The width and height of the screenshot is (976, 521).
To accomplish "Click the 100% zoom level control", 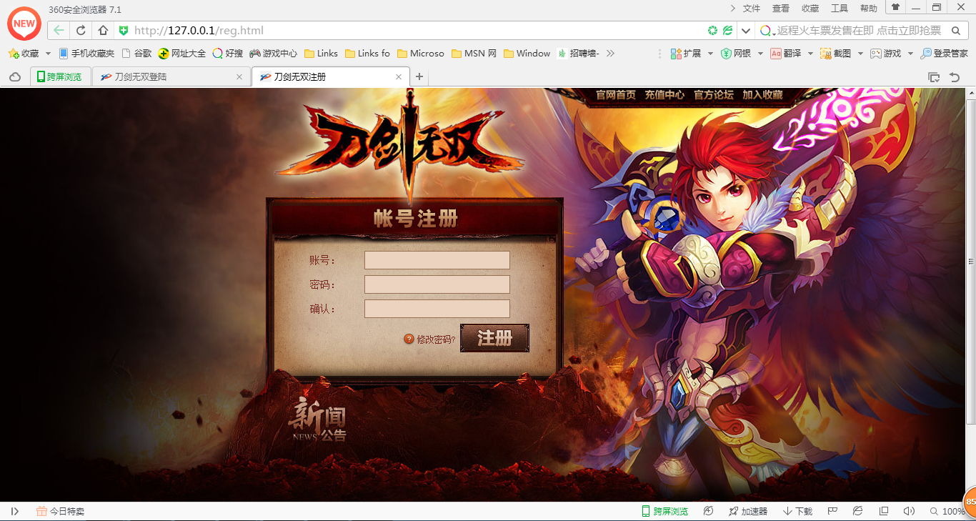I will pyautogui.click(x=947, y=511).
